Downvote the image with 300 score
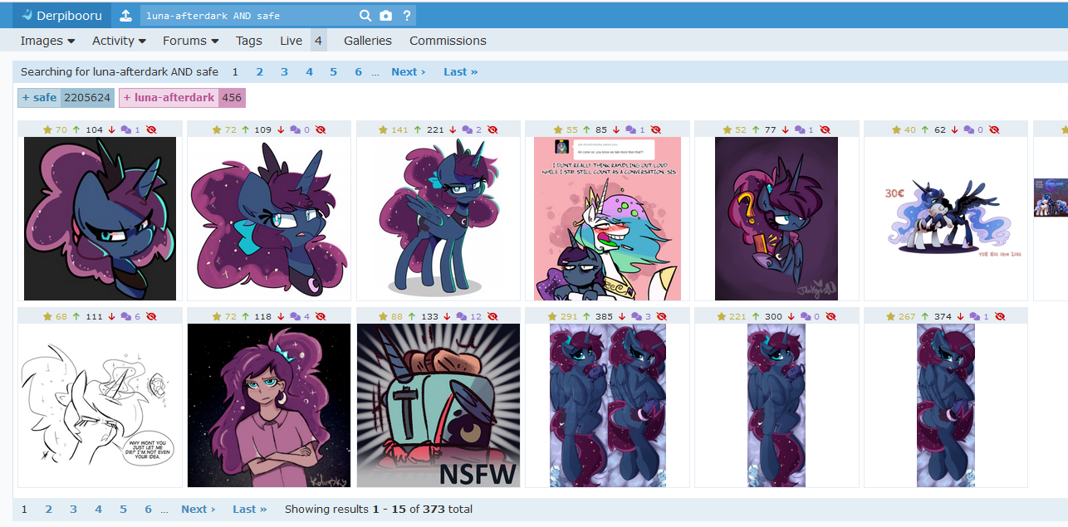The width and height of the screenshot is (1068, 527). coord(791,316)
